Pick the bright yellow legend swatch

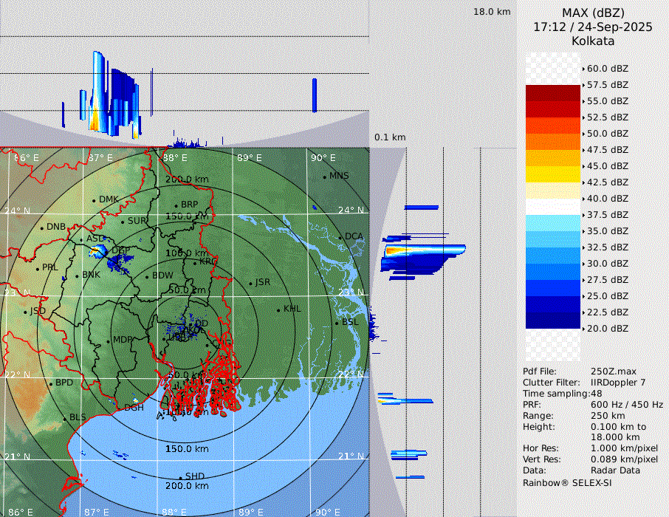pyautogui.click(x=553, y=174)
